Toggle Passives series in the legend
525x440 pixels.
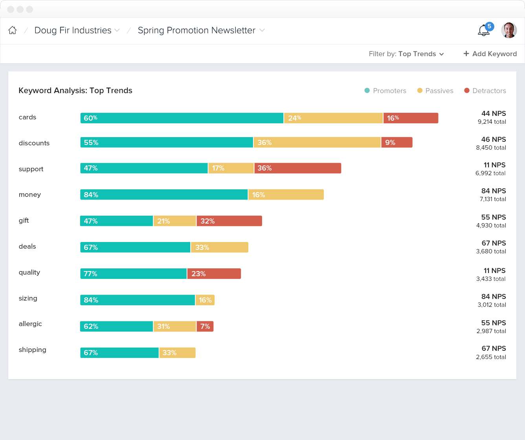(435, 91)
